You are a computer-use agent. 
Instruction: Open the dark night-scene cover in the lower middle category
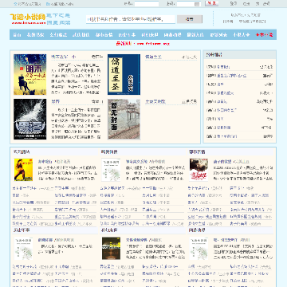[x=111, y=249]
